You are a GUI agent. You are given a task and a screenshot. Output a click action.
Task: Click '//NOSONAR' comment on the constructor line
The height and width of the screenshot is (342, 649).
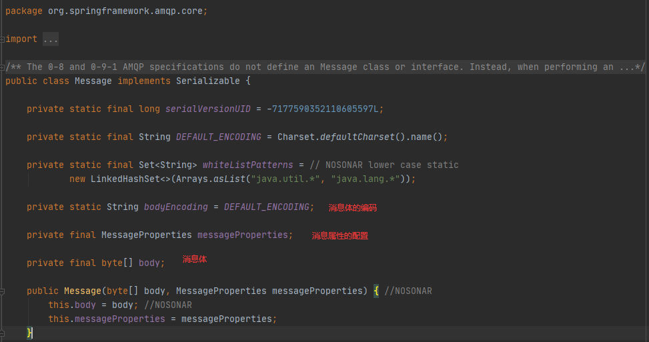click(408, 291)
